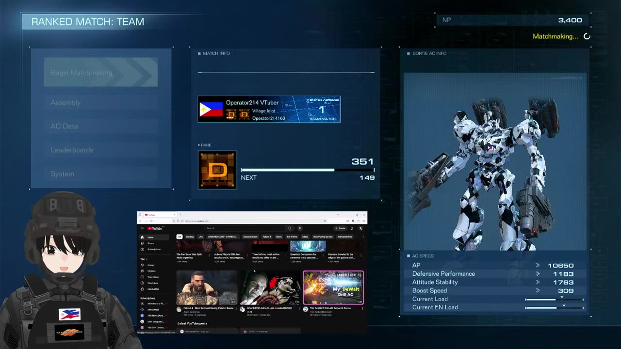Click the rank progress bar
The width and height of the screenshot is (621, 349).
pos(308,170)
